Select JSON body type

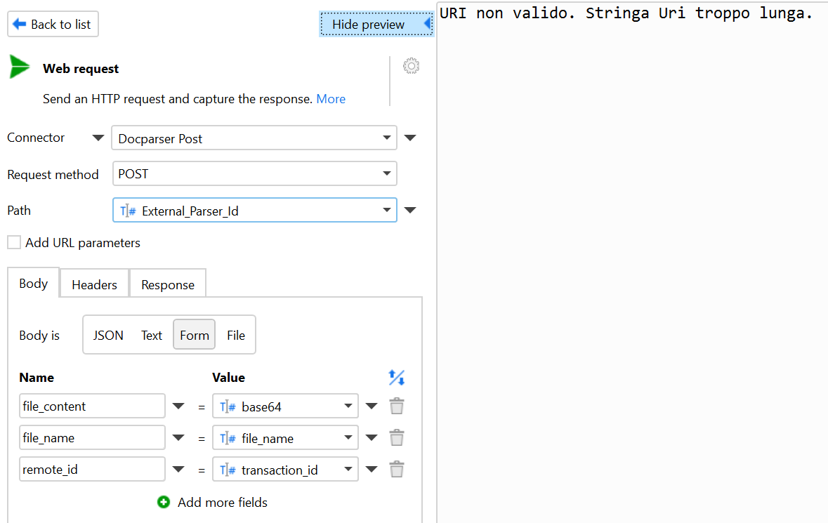pyautogui.click(x=108, y=335)
